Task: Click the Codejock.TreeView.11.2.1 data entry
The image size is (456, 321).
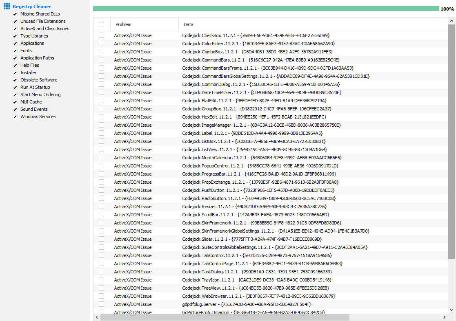Action: coord(256,288)
